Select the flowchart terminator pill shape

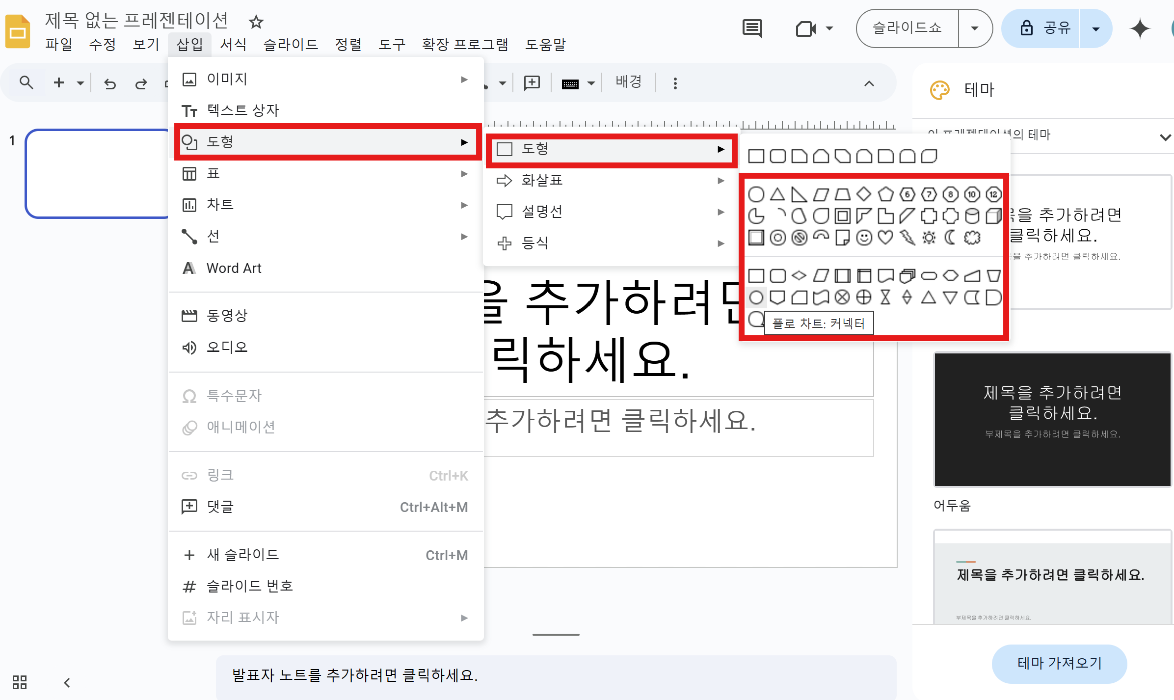point(929,276)
